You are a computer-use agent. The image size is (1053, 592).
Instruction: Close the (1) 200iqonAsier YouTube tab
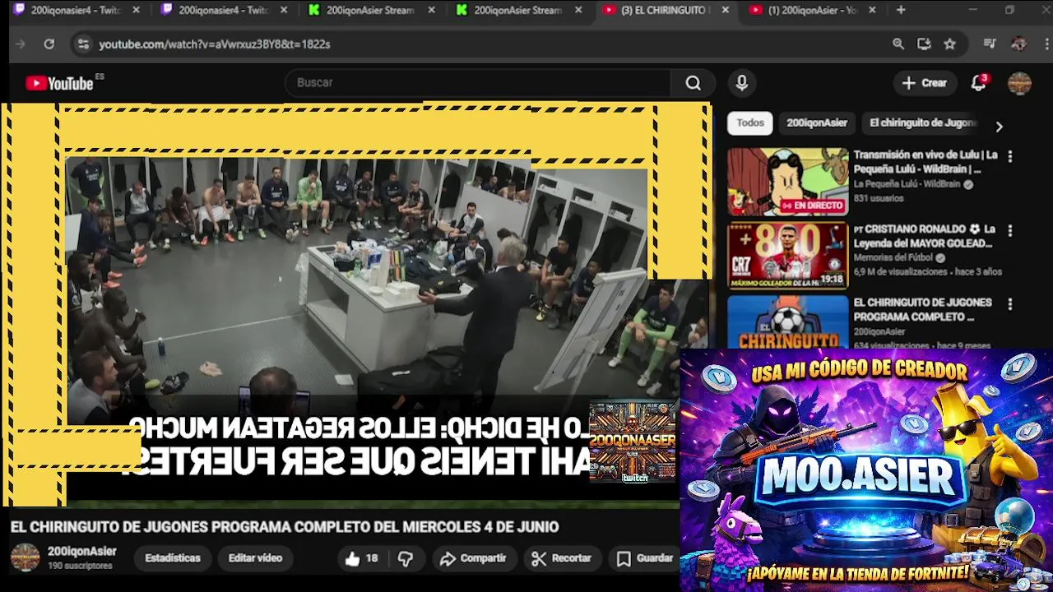click(872, 10)
